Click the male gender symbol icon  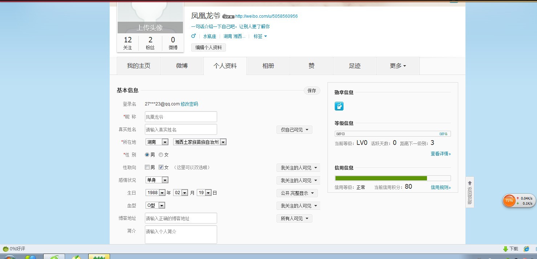(x=194, y=36)
